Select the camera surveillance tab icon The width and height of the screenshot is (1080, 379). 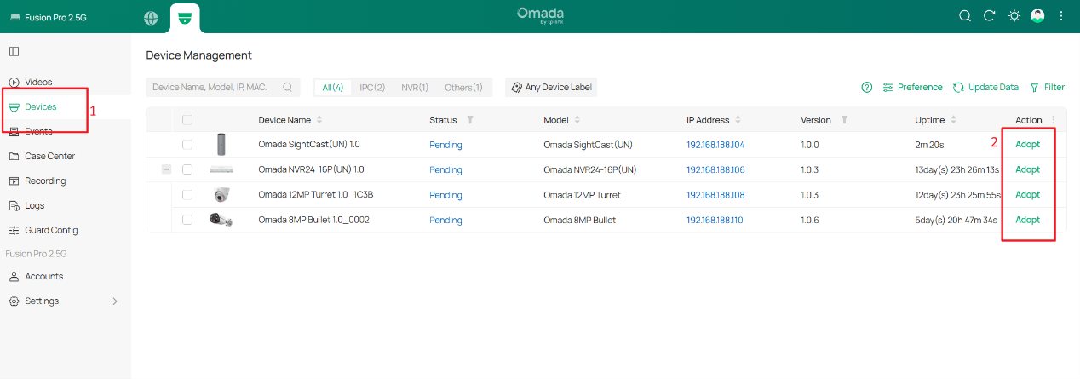185,18
